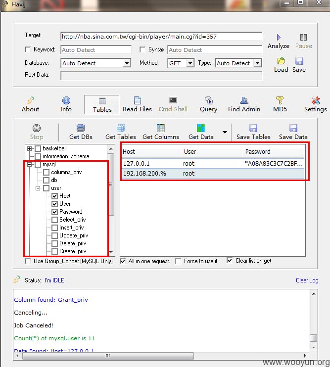Click the Password column header
Viewport: 330px width, 367px height.
[273, 152]
